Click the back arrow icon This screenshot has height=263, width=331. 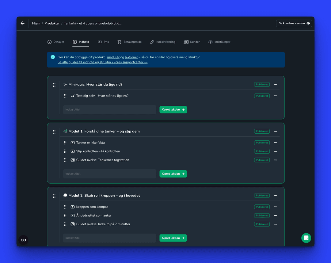coord(23,23)
